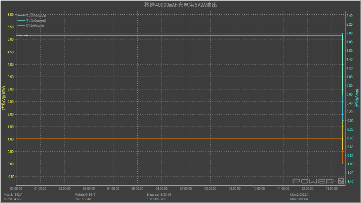Viewport: 361px width, 203px height.
Task: Click the 10:00:00 time axis label
Action: (x=259, y=189)
